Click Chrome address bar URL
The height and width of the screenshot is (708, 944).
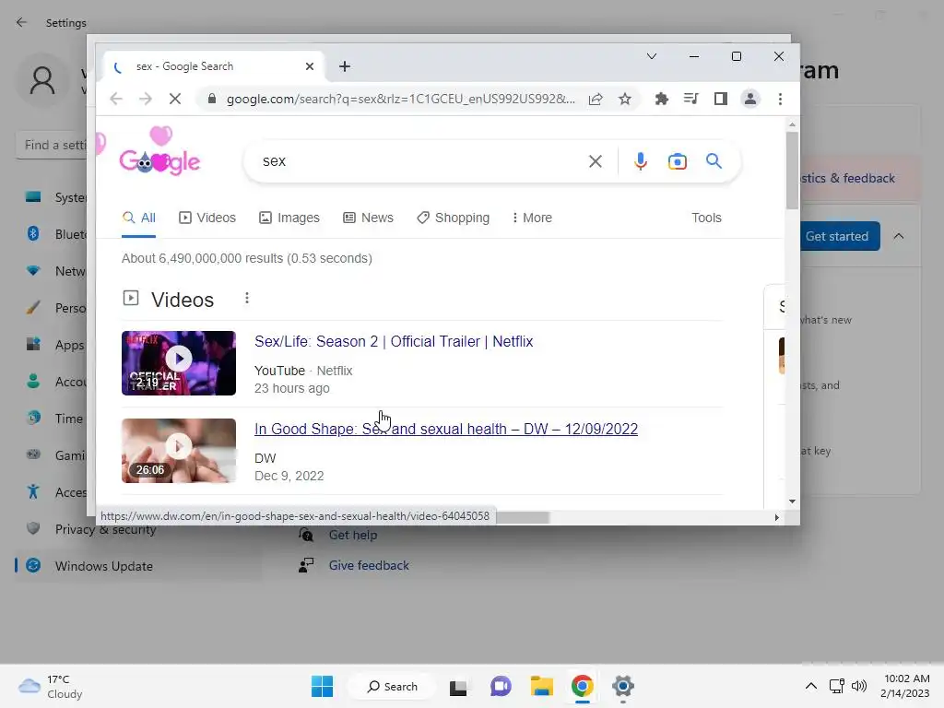pos(400,99)
